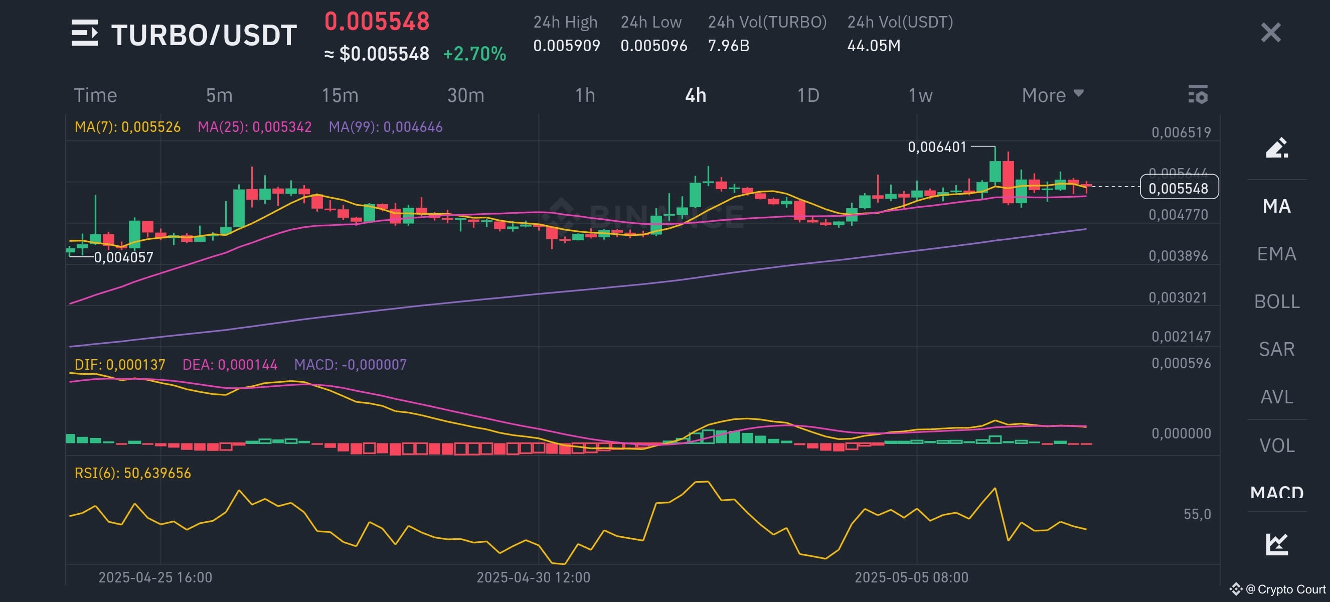Image resolution: width=1330 pixels, height=602 pixels.
Task: Select the 1D interval
Action: coord(808,95)
